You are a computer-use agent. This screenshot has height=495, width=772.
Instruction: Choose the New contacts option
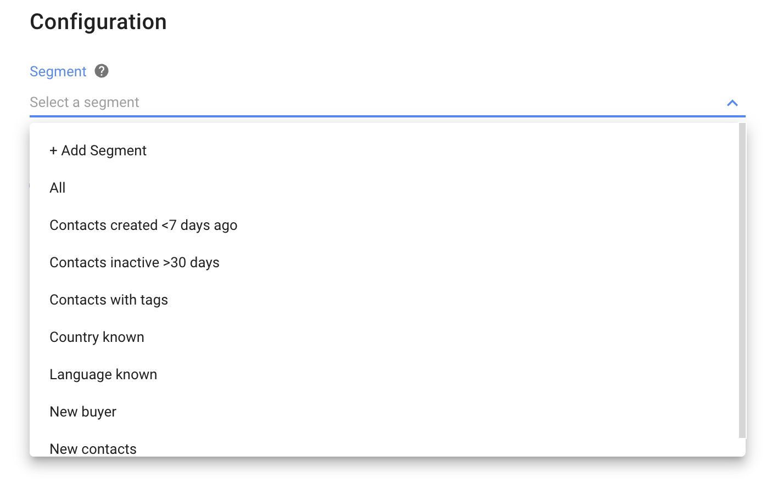(x=93, y=448)
